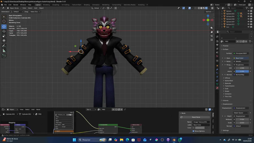Select the Move tool in the viewport toolbar
This screenshot has height=143, width=254.
(4, 26)
